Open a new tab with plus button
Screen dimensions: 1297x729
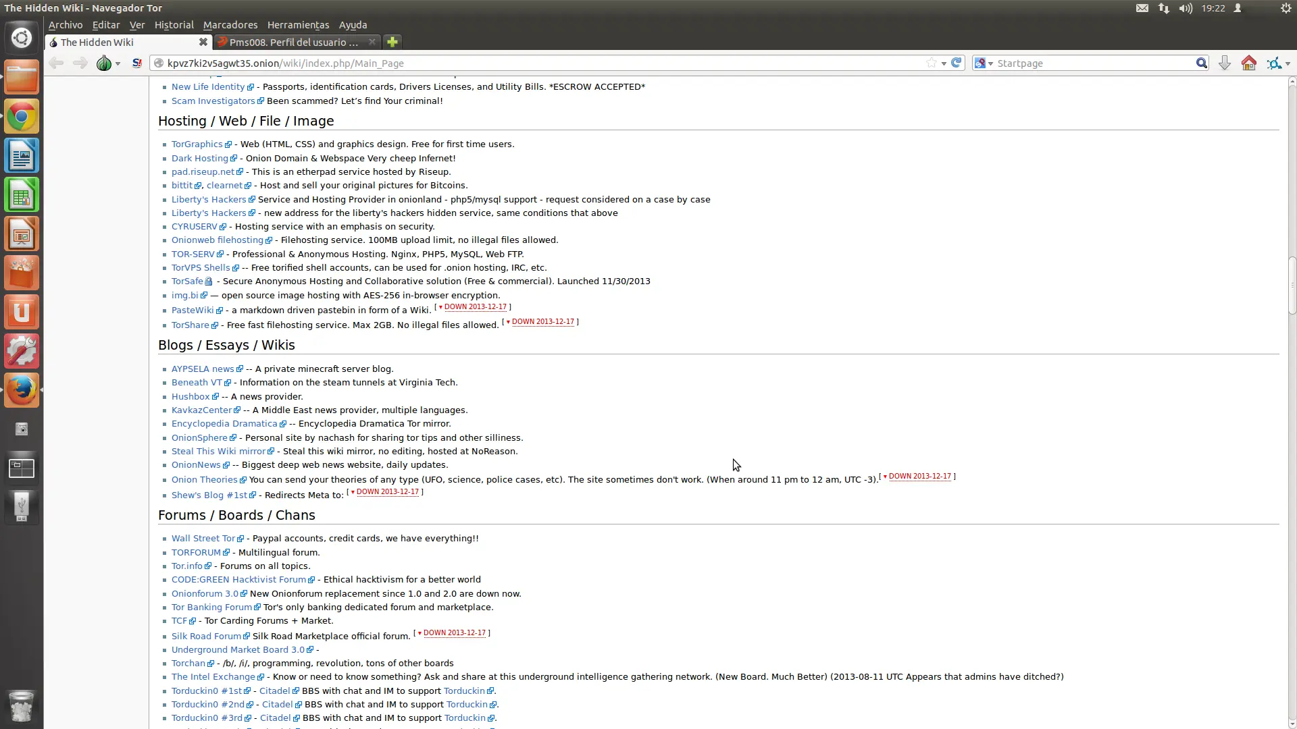(392, 42)
